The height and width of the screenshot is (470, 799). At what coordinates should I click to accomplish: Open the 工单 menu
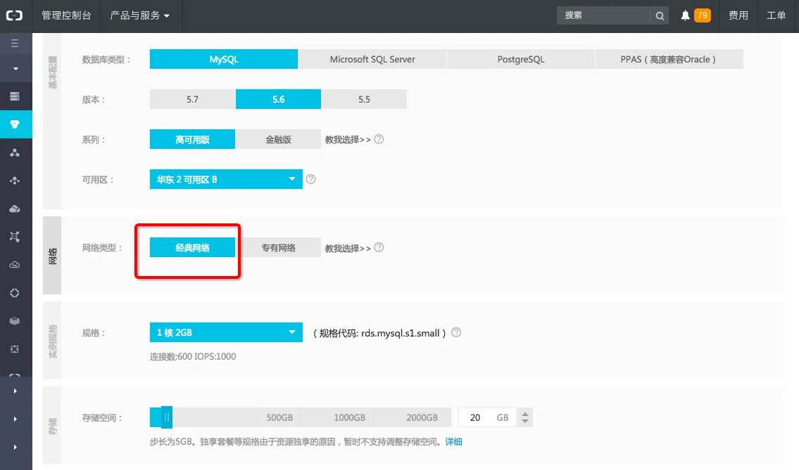pyautogui.click(x=776, y=15)
